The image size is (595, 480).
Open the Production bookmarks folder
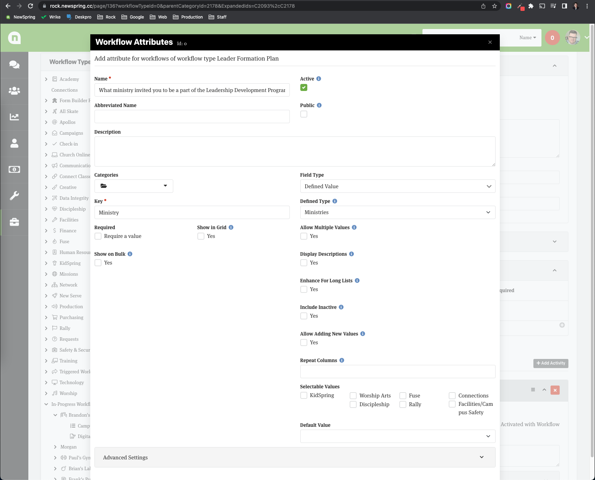coord(188,17)
